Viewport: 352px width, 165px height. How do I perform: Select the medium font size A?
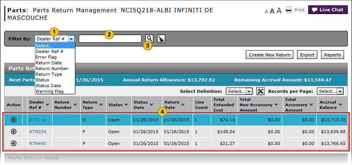coord(272,11)
